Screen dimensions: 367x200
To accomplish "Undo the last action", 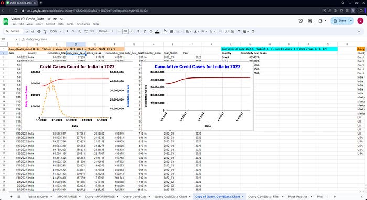I will (27, 31).
